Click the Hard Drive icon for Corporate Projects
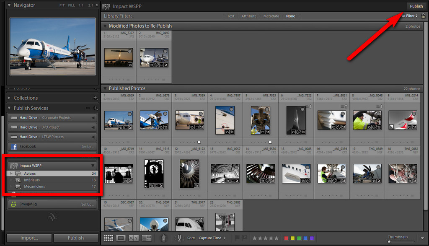Screen dimensions: 429x246 [x=14, y=118]
